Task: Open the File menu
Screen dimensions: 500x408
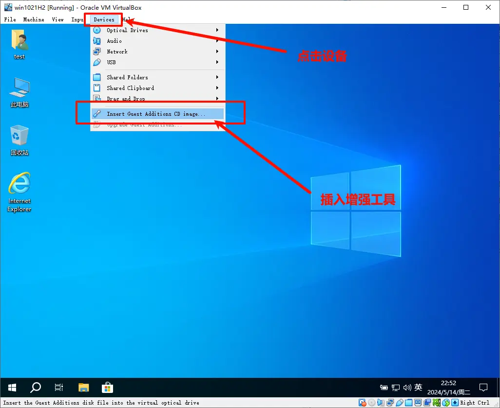Action: (10, 19)
